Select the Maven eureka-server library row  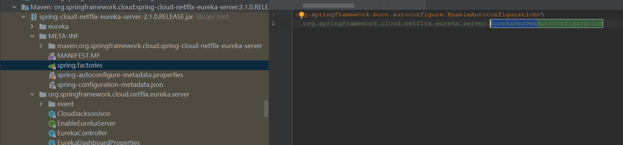pos(134,7)
